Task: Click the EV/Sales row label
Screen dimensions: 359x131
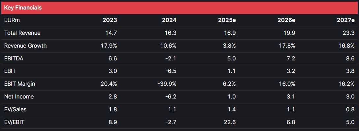Action: 15,109
